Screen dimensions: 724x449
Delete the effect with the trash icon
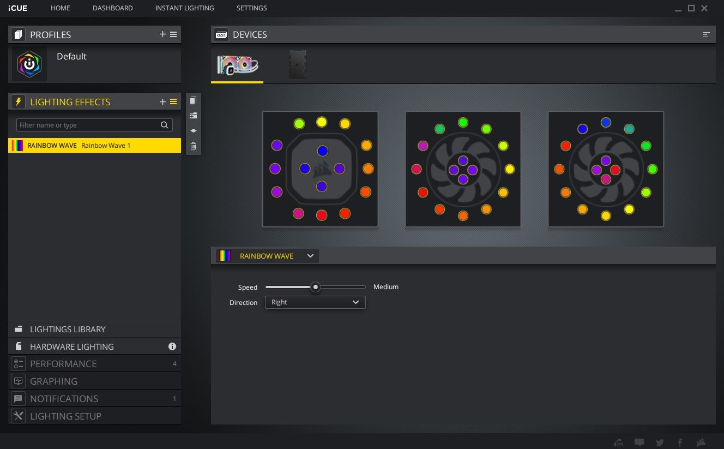click(193, 146)
